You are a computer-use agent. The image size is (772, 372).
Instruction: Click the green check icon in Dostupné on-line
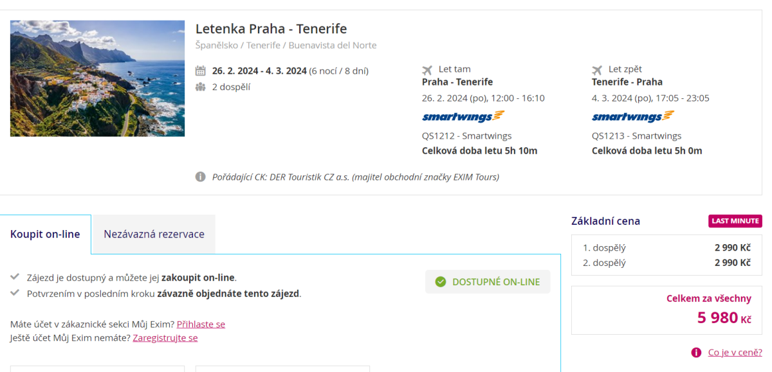pyautogui.click(x=441, y=281)
